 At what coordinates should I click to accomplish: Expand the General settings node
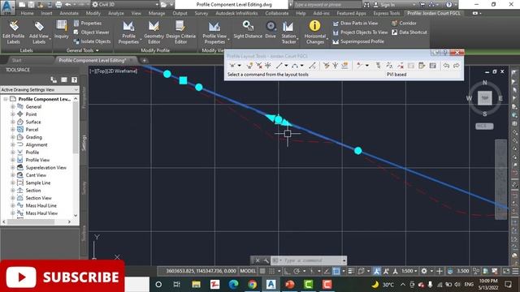(13, 106)
